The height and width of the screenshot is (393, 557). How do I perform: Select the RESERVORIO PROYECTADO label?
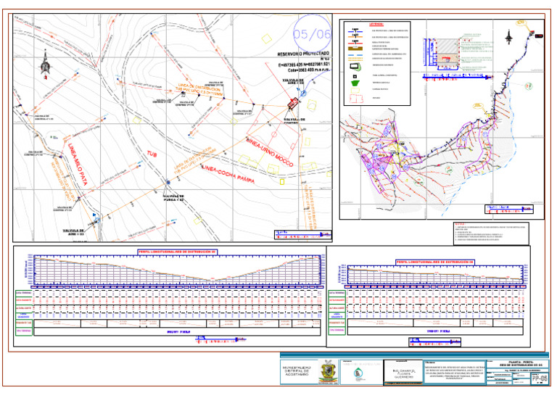click(x=303, y=54)
